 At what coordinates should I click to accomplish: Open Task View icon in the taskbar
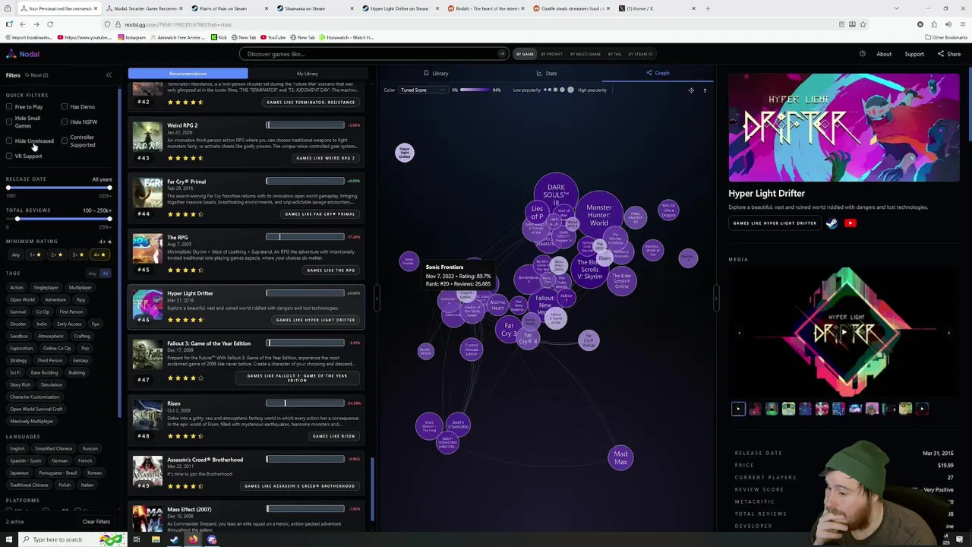pos(137,539)
